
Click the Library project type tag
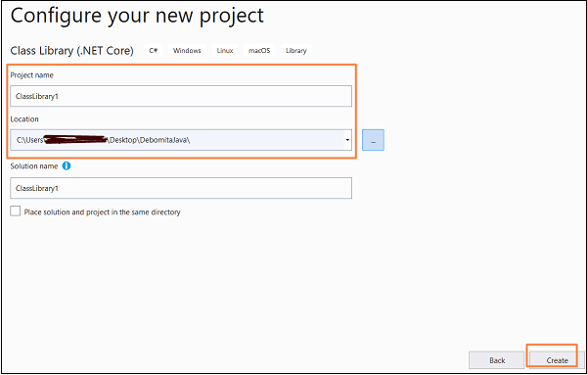[296, 51]
